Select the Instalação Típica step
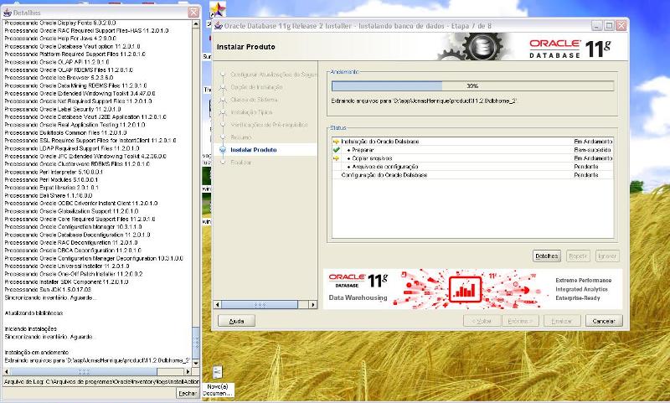 click(x=252, y=112)
